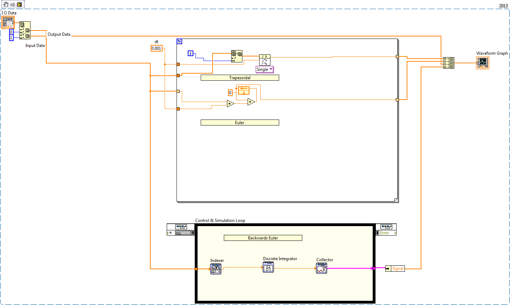Click the simulation loop output node icon
The height and width of the screenshot is (305, 510).
(x=386, y=227)
